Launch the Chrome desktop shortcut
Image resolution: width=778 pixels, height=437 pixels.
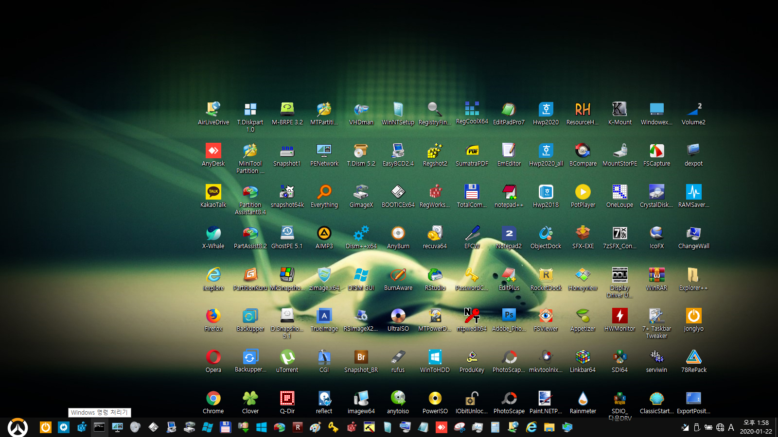(213, 403)
